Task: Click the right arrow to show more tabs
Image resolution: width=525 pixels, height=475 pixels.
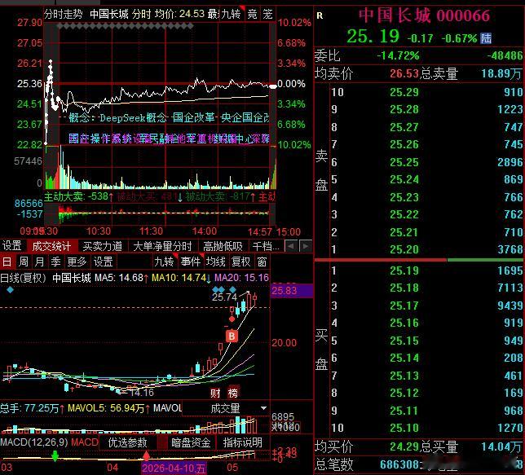Action: coord(306,246)
